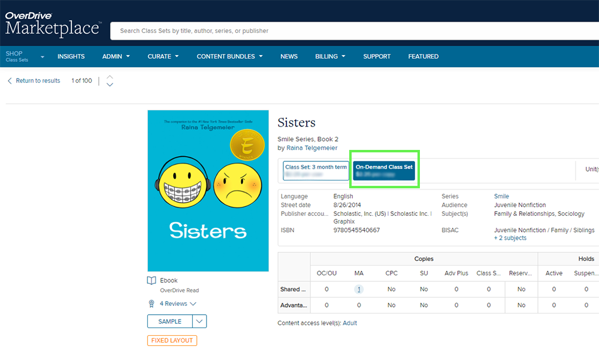599x358 pixels.
Task: Expand the BILLING menu
Action: coord(330,56)
